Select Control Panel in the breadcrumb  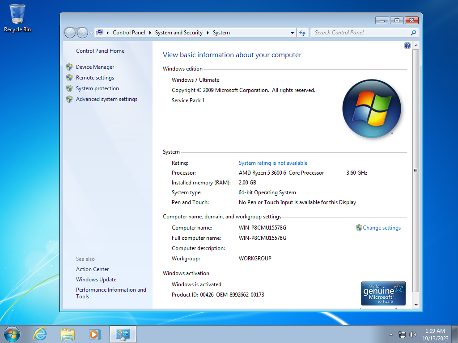pos(128,33)
